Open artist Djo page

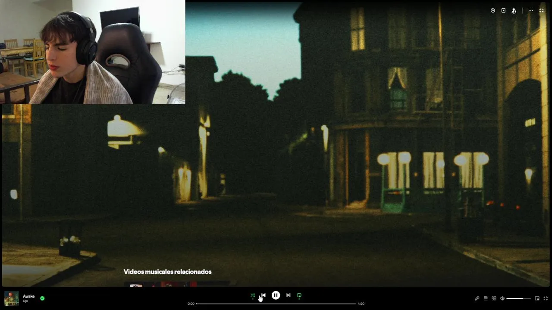[25, 301]
